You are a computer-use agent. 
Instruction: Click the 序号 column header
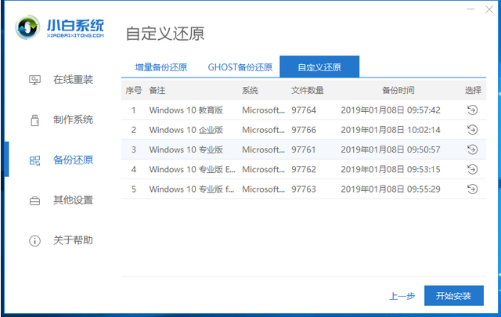coord(133,91)
